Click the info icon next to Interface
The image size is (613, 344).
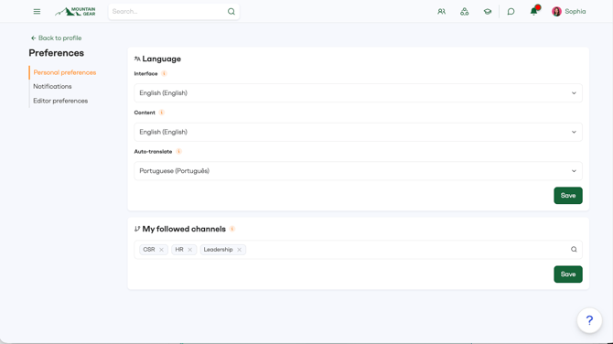click(x=164, y=73)
